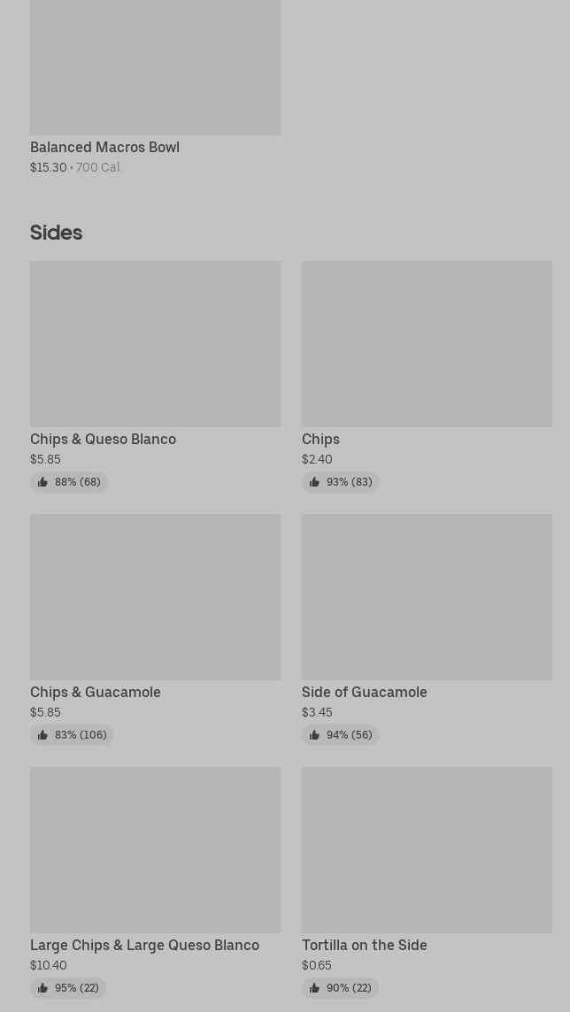Viewport: 570px width, 1012px height.
Task: Select Side of Guacamole item name
Action: point(364,693)
